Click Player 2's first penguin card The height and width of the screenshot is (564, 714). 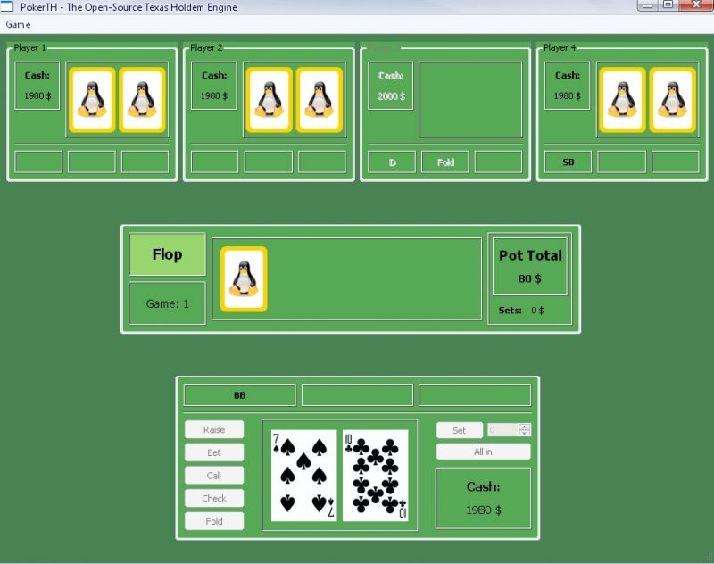coord(270,99)
